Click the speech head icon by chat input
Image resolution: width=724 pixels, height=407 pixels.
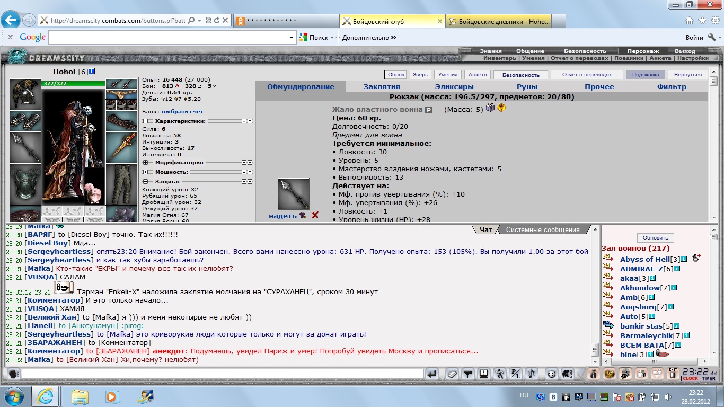click(14, 374)
